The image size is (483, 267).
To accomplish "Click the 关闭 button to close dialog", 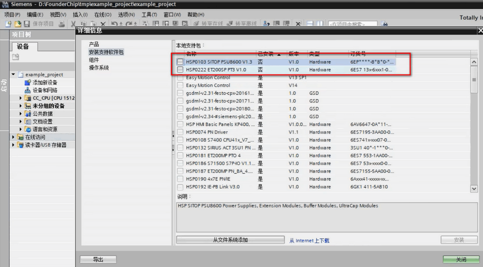I will click(461, 259).
